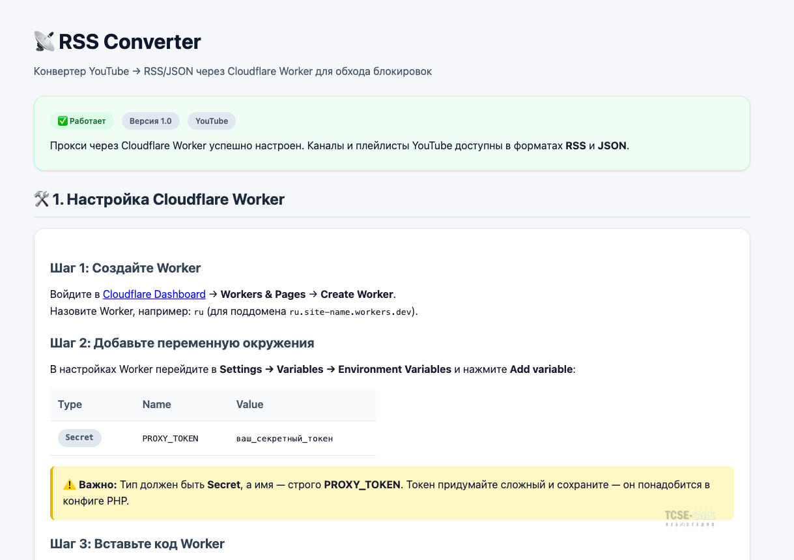794x560 pixels.
Task: Click the RSS Converter page title
Action: 130,42
